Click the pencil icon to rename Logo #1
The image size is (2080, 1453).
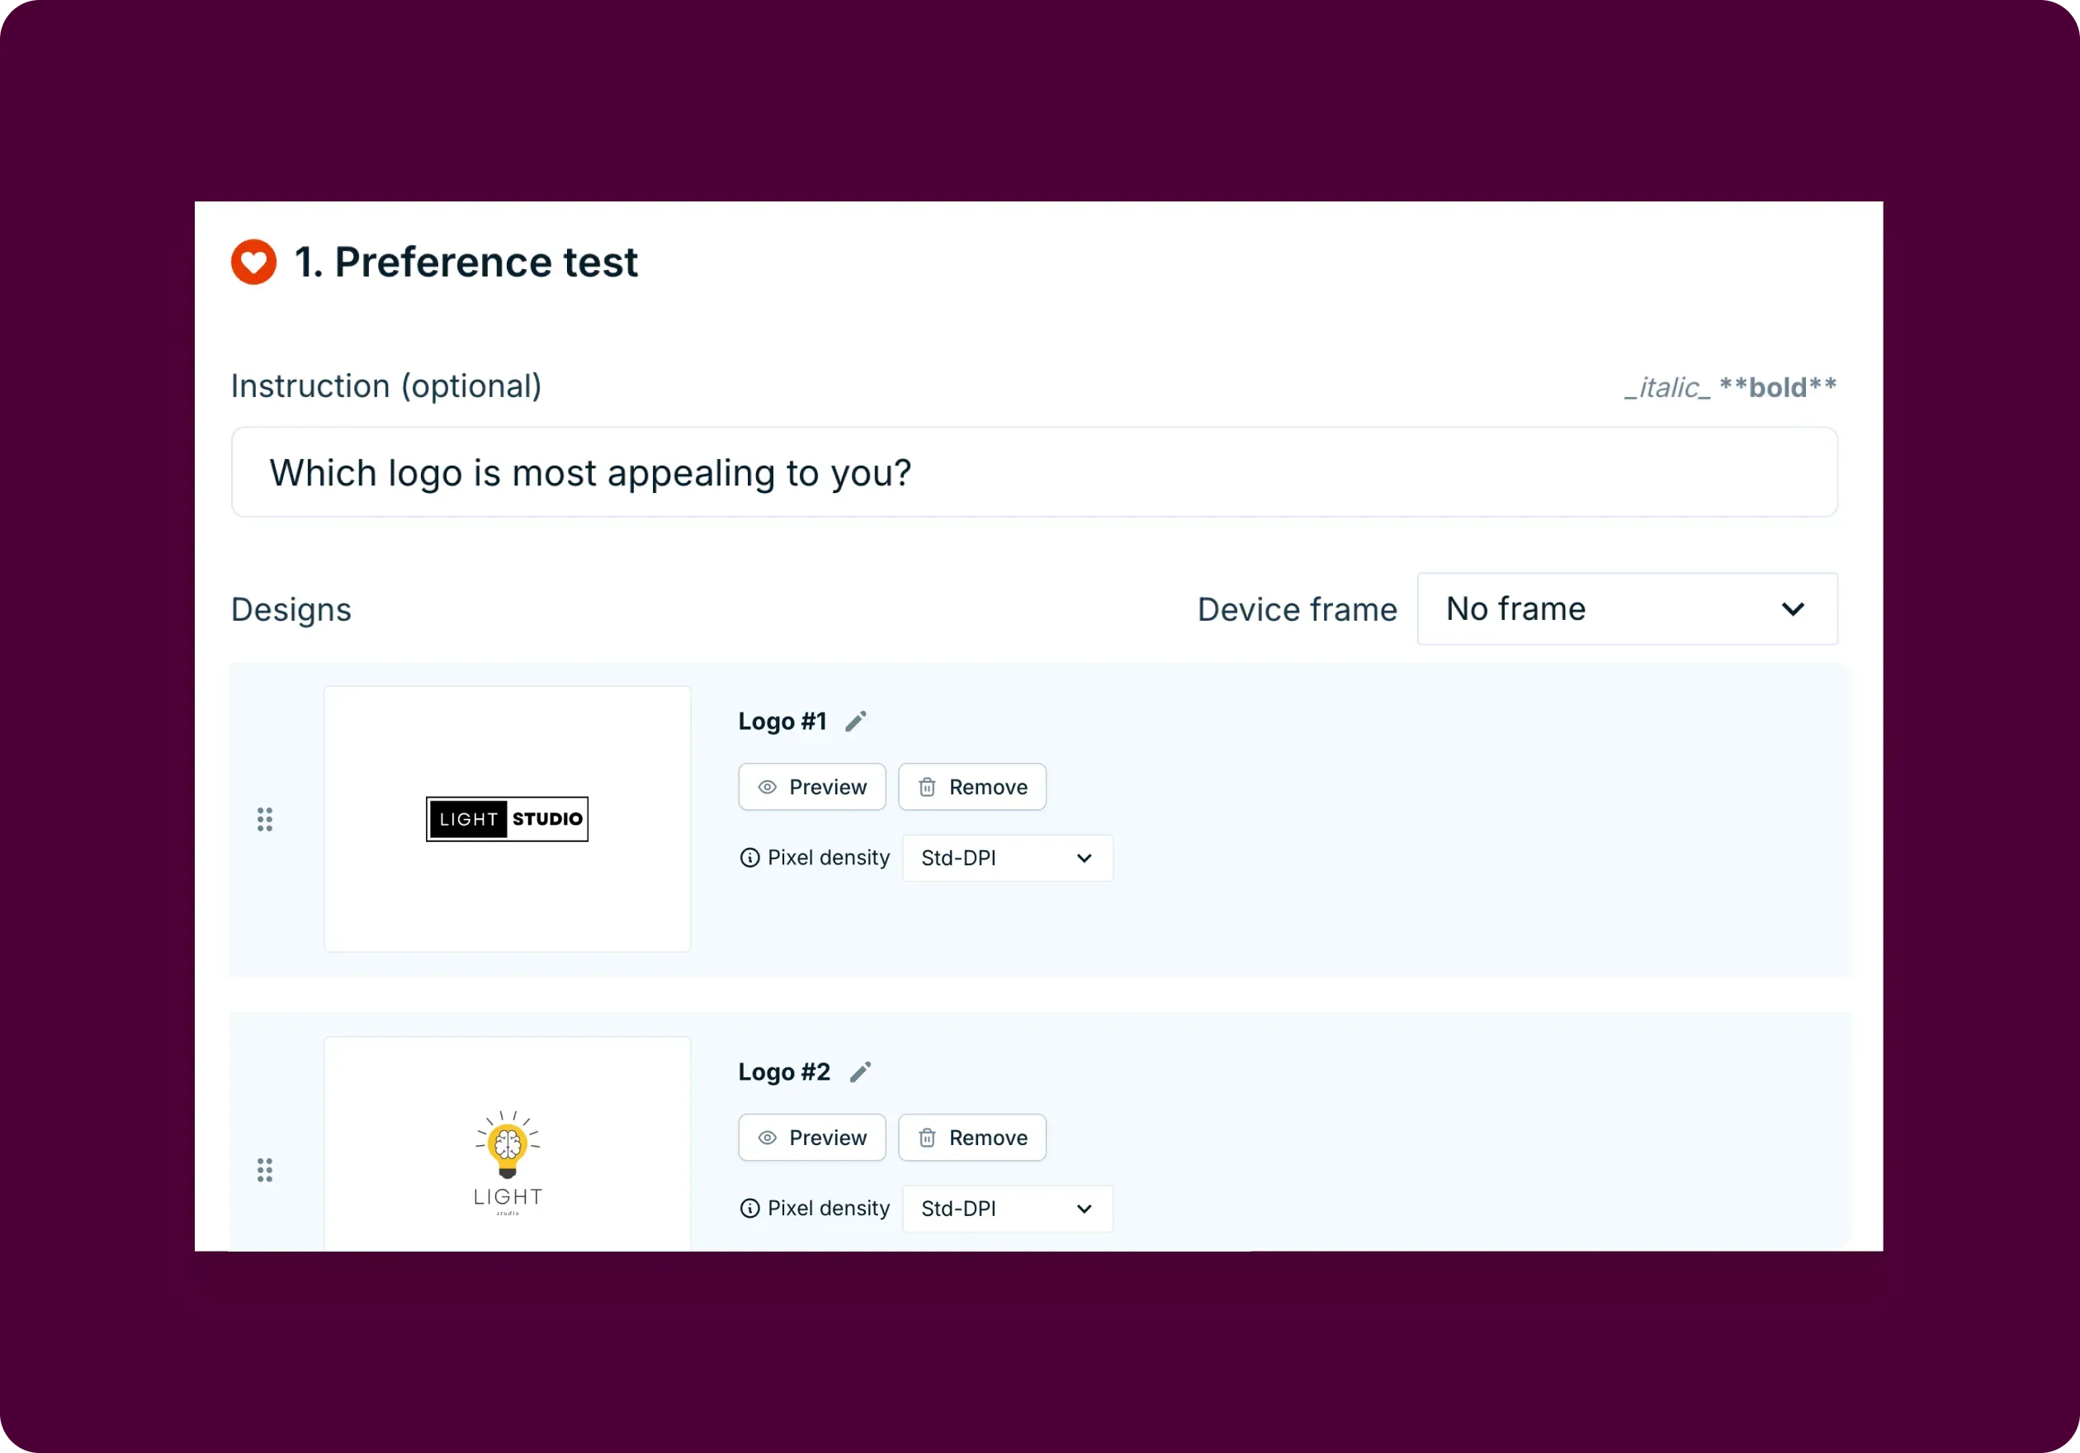click(857, 720)
